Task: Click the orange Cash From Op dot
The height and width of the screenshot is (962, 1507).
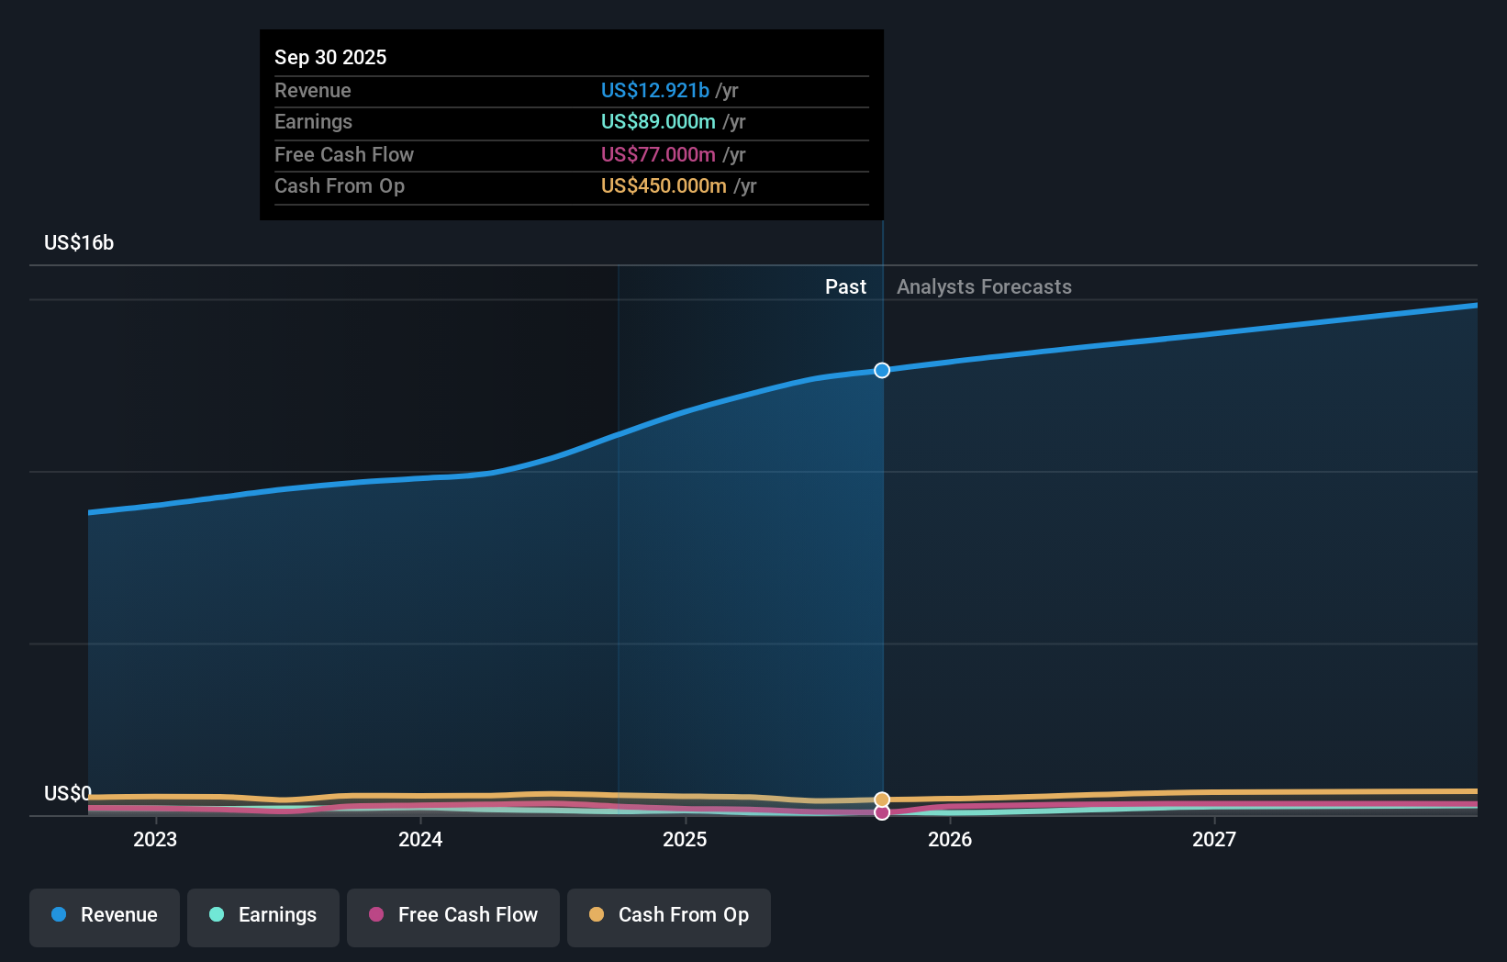Action: (x=597, y=915)
